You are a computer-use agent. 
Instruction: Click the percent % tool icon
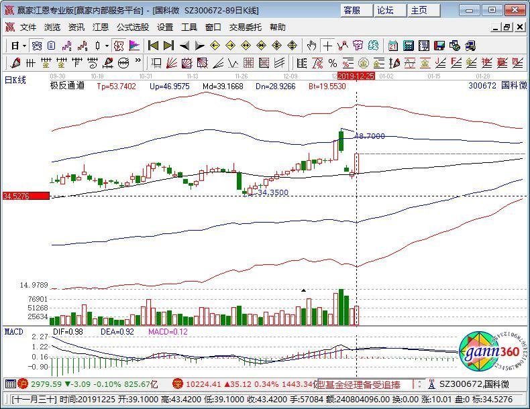[x=333, y=63]
